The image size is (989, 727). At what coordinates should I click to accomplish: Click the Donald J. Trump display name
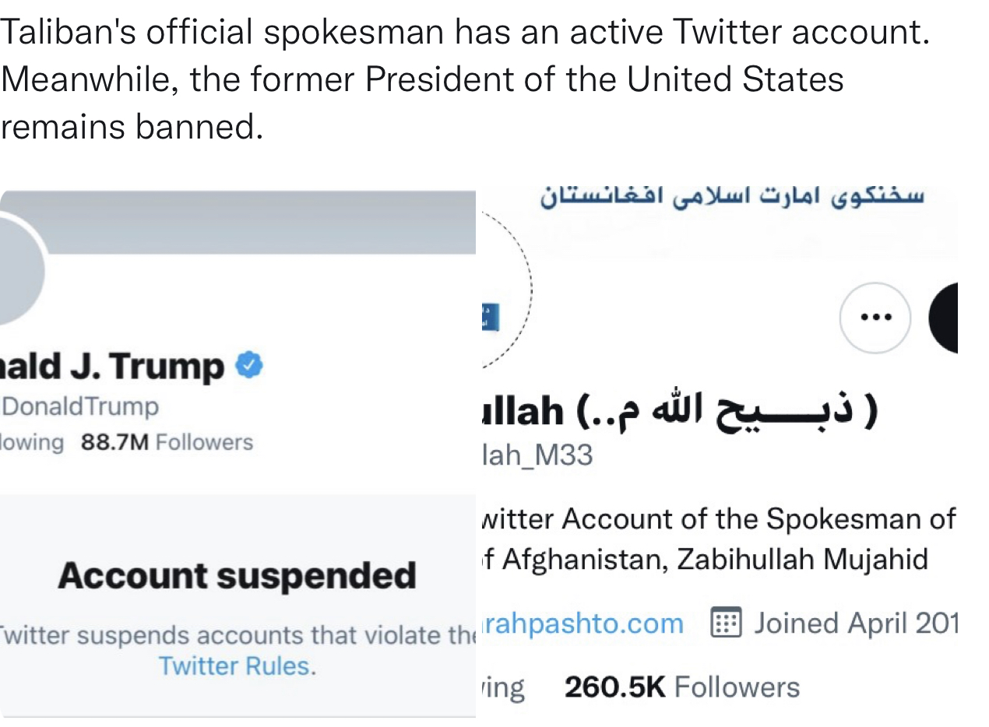tap(113, 366)
